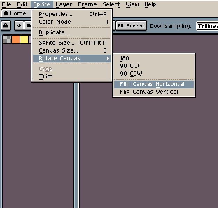Select the transparent checkered palette swatch
The image size is (218, 208).
pyautogui.click(x=7, y=40)
